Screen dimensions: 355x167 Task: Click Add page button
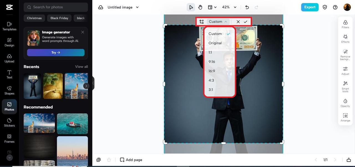tap(131, 160)
